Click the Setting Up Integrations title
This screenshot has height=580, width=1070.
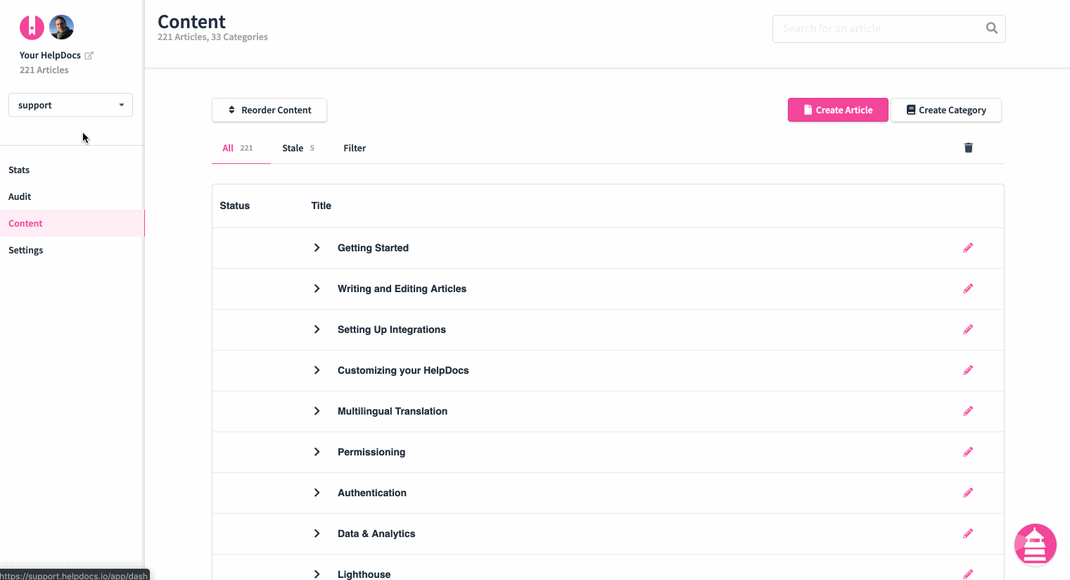pos(392,329)
